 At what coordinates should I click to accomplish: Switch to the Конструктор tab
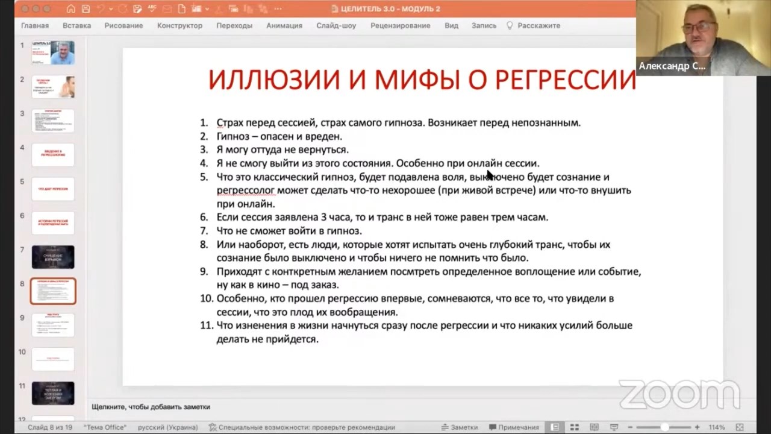179,25
